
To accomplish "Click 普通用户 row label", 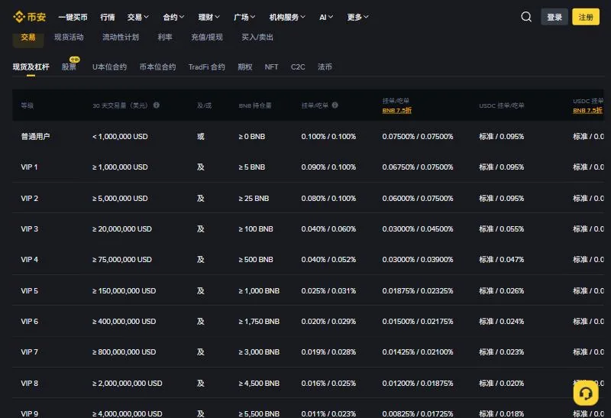I will (35, 137).
